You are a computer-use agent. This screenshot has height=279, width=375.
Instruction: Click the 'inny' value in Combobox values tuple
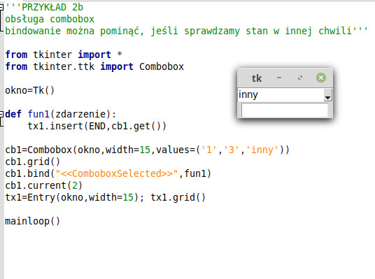click(x=262, y=150)
